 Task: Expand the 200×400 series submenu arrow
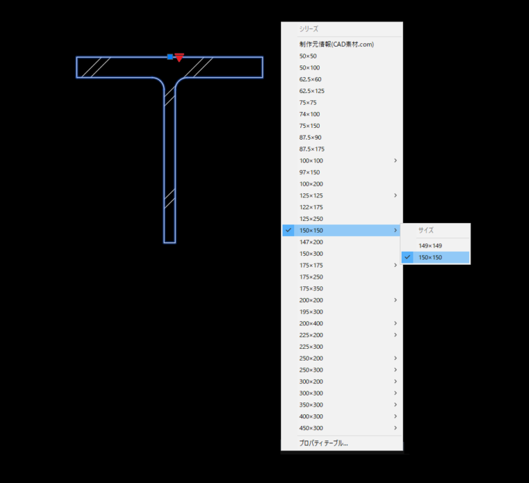pyautogui.click(x=395, y=323)
